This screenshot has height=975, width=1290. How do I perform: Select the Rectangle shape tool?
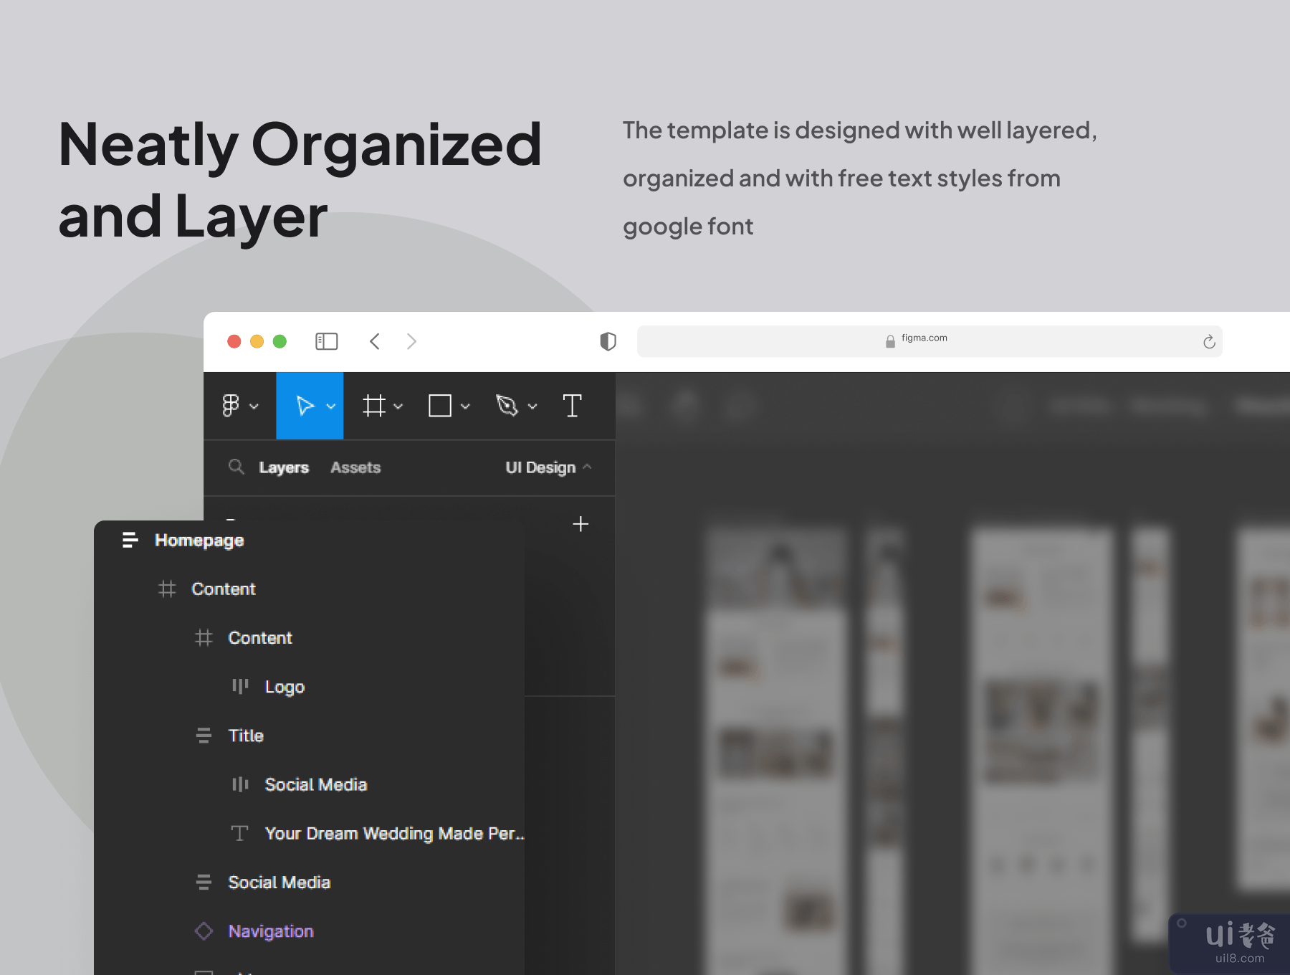click(439, 406)
